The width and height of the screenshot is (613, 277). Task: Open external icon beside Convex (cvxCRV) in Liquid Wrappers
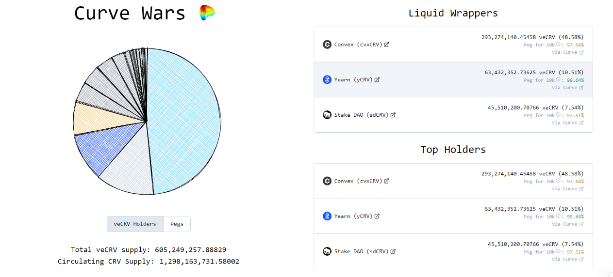tap(386, 45)
